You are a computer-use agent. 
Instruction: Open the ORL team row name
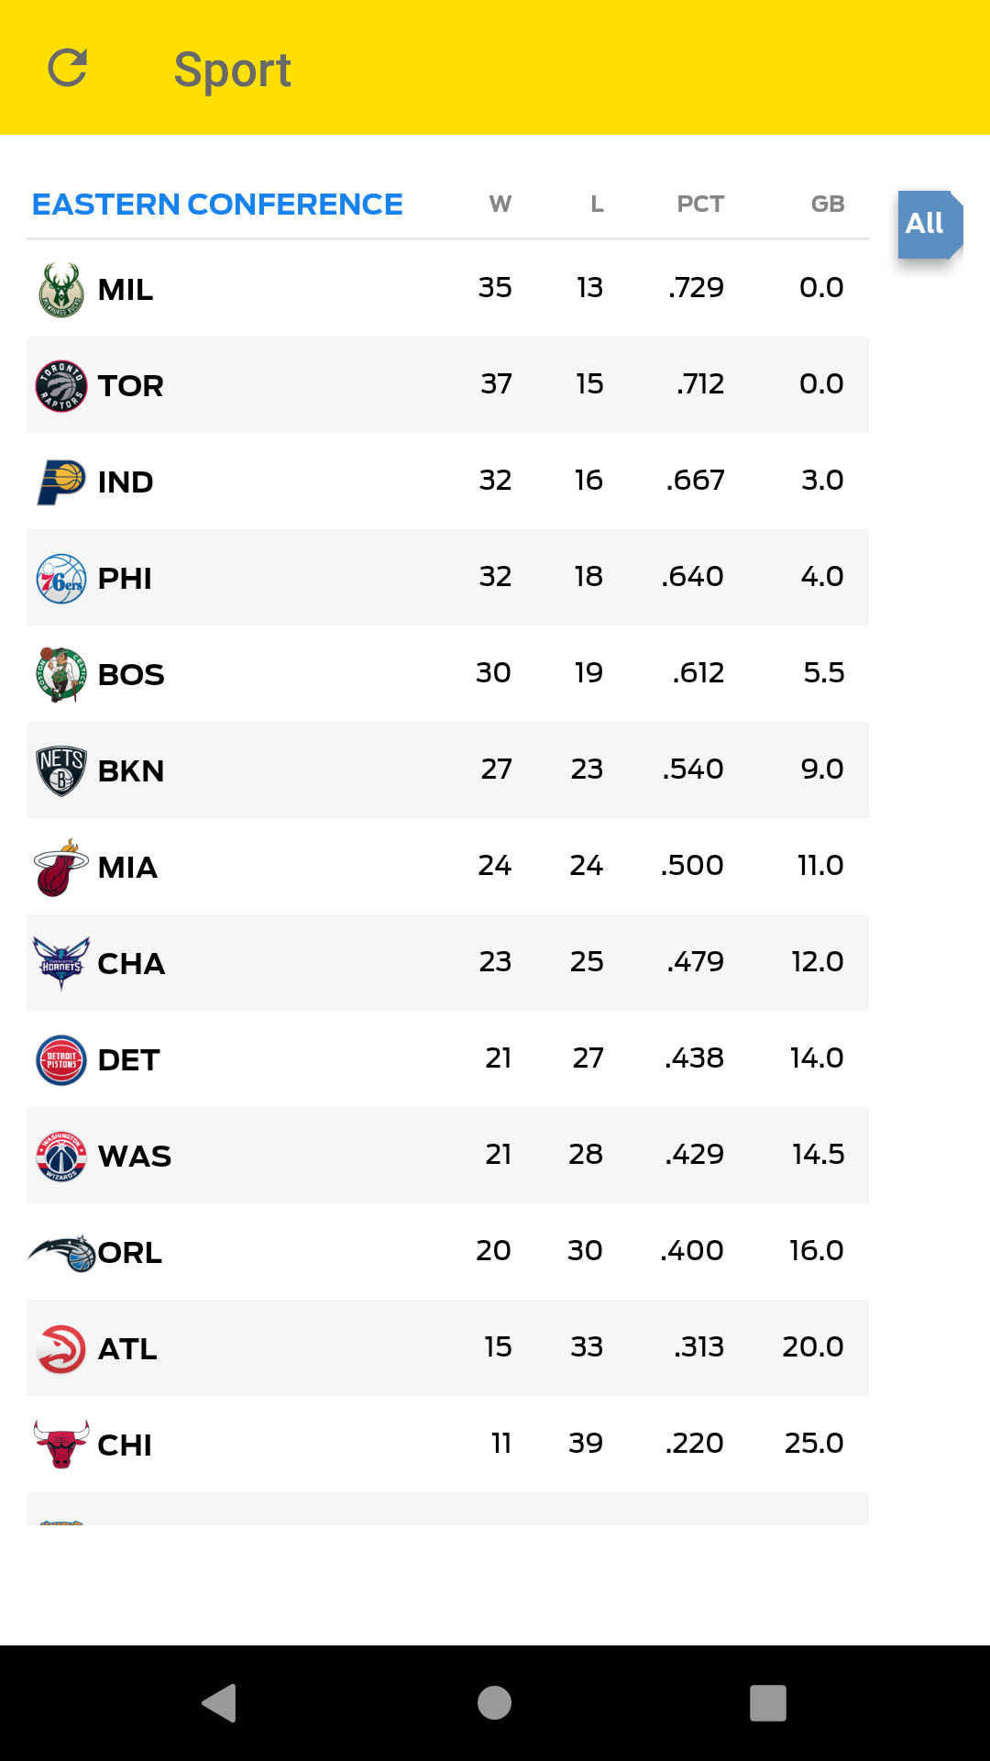pos(130,1253)
